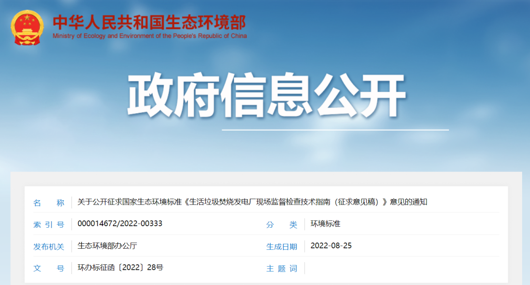The width and height of the screenshot is (530, 285).
Task: Select the 生成日期 field label
Action: pos(282,246)
